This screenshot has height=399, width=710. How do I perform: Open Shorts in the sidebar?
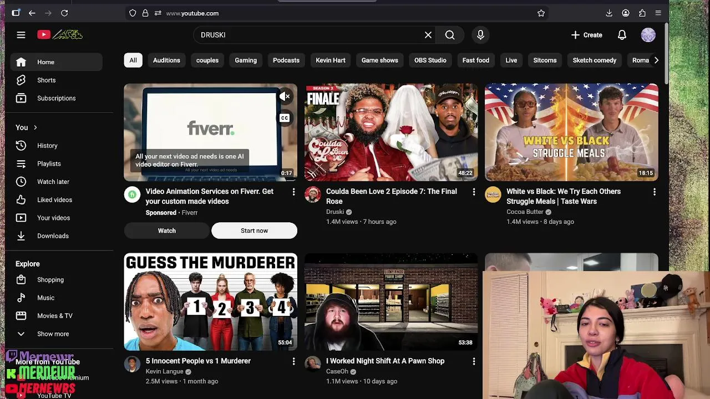(56, 80)
